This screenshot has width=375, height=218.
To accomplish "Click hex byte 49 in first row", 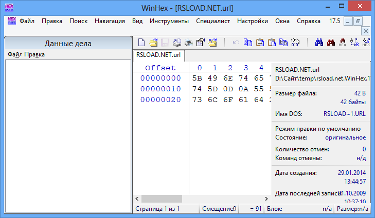I will click(212, 78).
